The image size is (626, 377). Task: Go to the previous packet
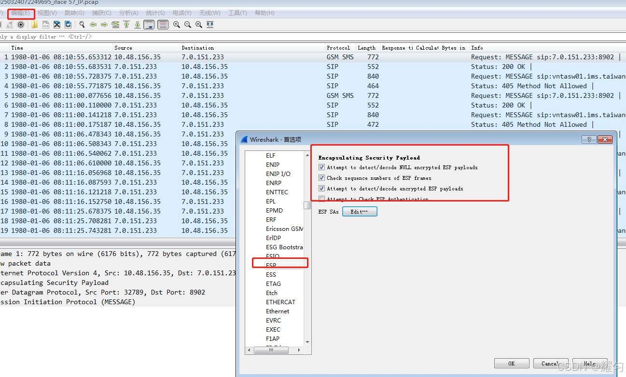[93, 25]
